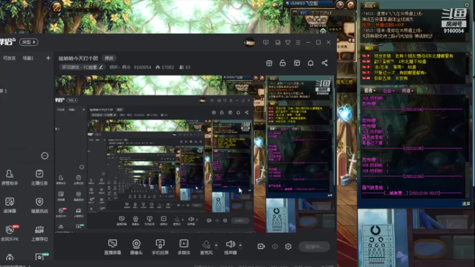The height and width of the screenshot is (267, 475).
Task: Open the lightning bolt tool icon
Action: [x=9, y=258]
